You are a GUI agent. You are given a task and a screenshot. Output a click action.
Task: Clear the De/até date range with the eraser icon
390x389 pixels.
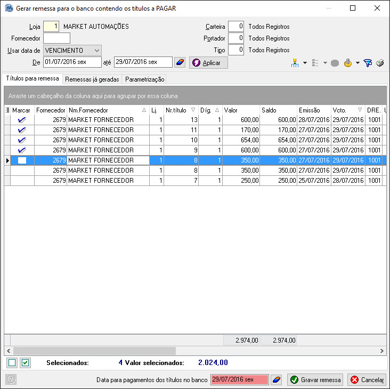pyautogui.click(x=180, y=62)
